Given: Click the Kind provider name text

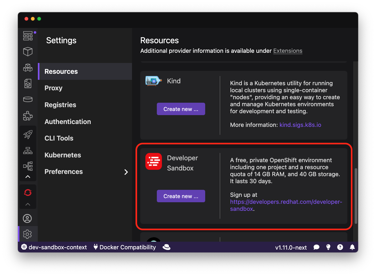Looking at the screenshot, I should point(174,81).
